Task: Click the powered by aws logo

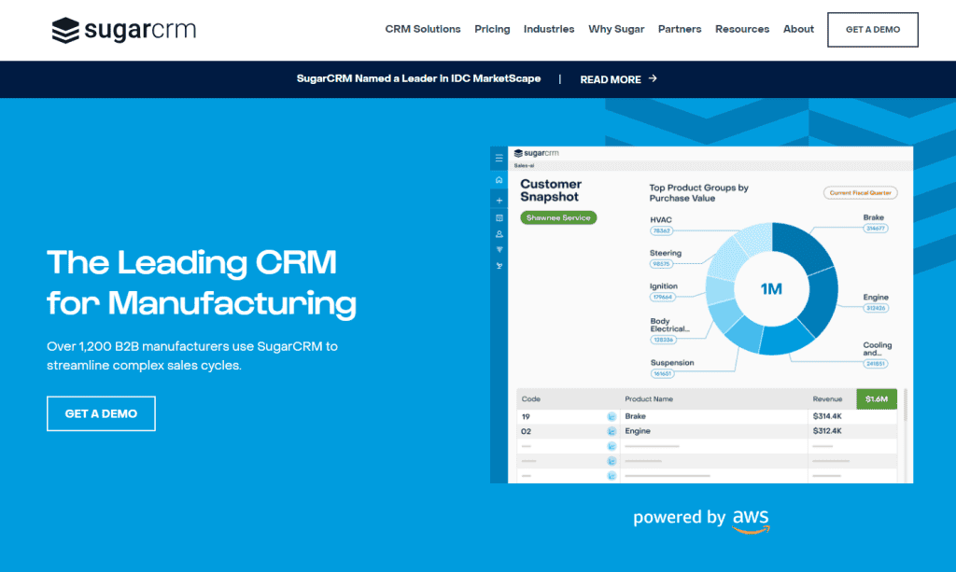Action: coord(701,520)
